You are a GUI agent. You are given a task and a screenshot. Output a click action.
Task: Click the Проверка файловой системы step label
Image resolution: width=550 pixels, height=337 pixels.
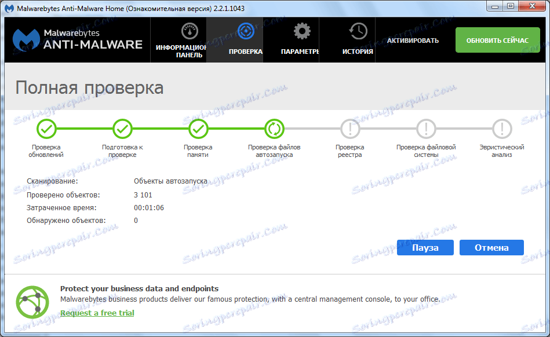426,151
